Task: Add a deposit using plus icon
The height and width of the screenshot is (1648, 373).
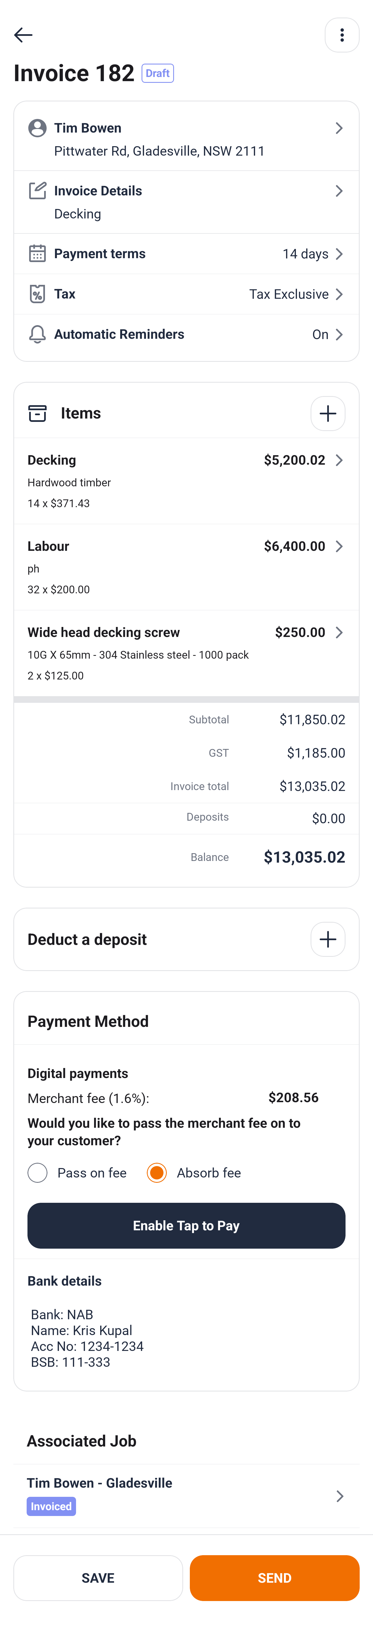Action: pos(328,939)
